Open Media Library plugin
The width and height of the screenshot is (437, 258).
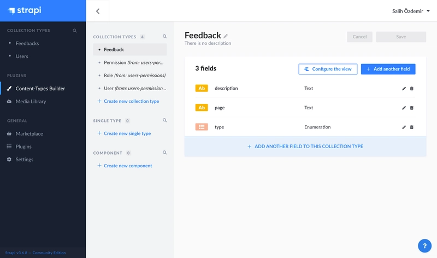[31, 101]
